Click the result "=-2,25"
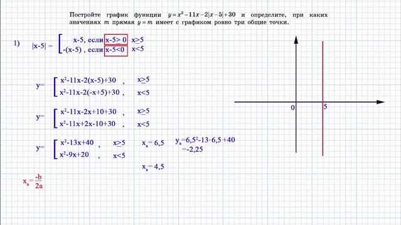 tap(192, 149)
